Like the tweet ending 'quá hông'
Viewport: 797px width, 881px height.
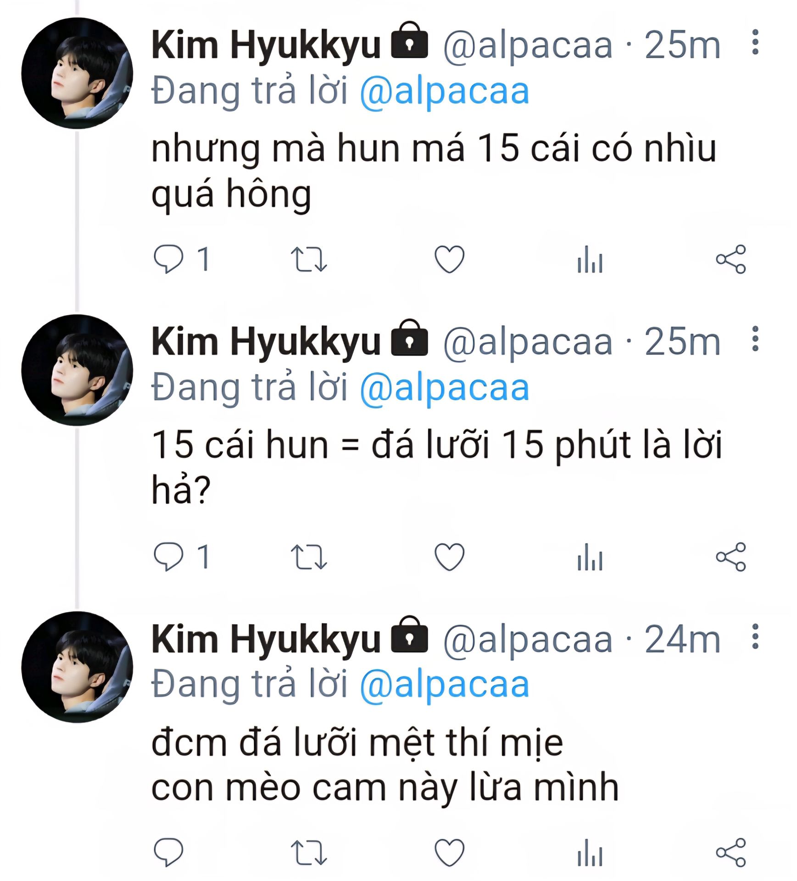tap(449, 259)
